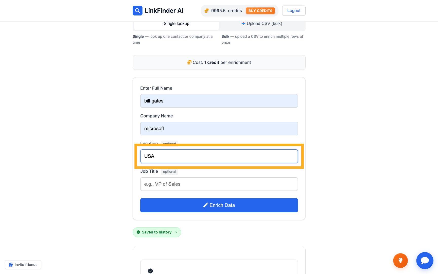438x274 pixels.
Task: Click the Job Title input field
Action: tap(219, 184)
